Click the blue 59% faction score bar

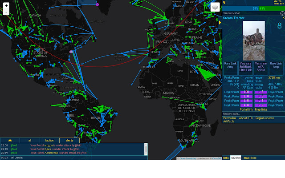coord(241,8)
